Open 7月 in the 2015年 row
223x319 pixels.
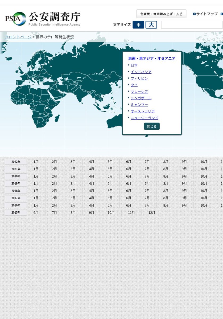55,213
